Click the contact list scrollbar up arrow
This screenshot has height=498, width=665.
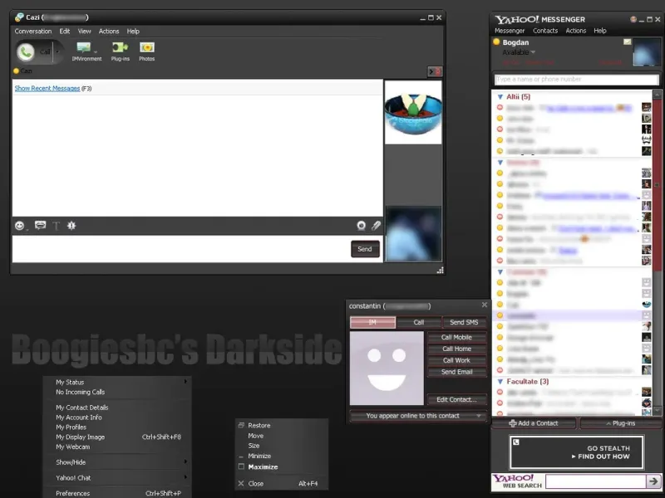click(657, 94)
